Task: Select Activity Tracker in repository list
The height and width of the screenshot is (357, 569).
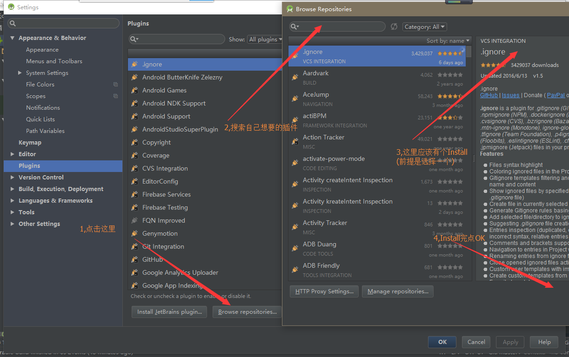Action: pos(377,227)
